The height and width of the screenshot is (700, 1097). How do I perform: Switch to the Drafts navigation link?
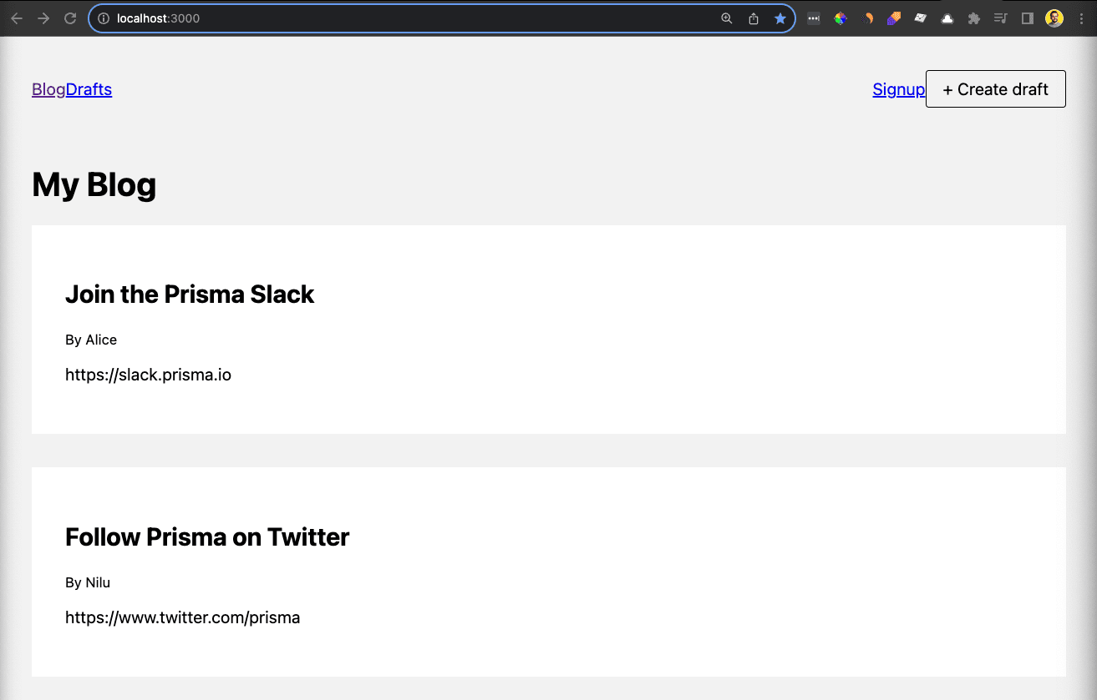(89, 89)
